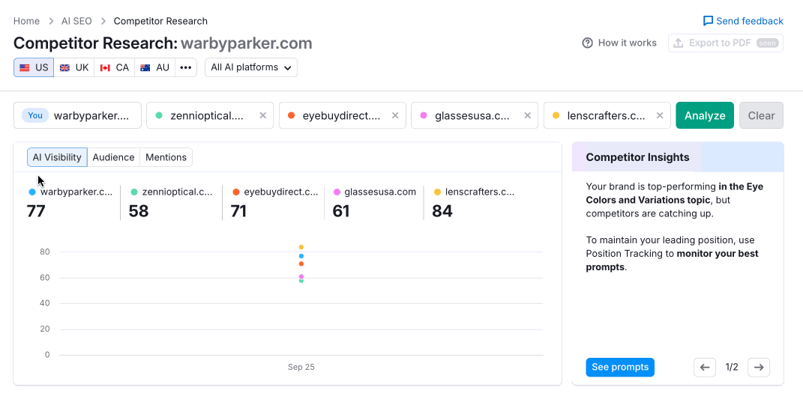Click the blue warbyparker data point on chart
Image resolution: width=803 pixels, height=396 pixels.
(301, 256)
